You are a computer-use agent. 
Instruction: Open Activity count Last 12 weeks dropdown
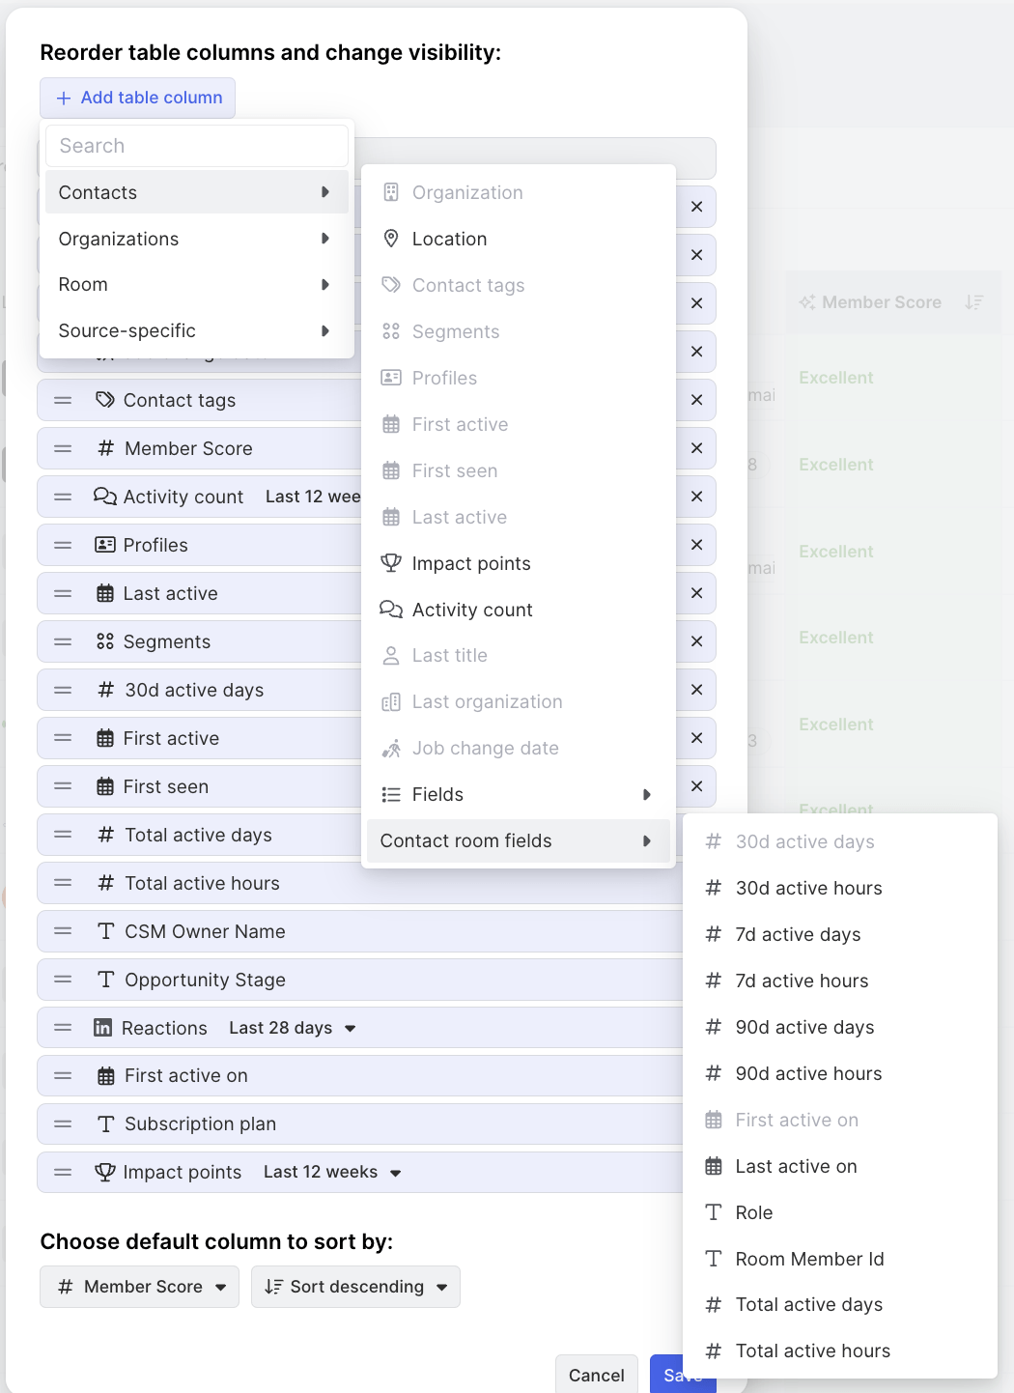pos(313,497)
